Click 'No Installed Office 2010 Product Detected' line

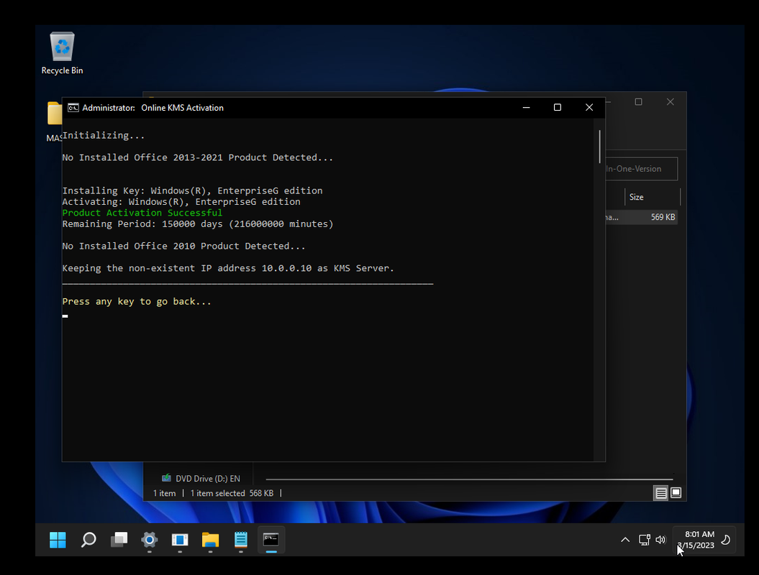(x=183, y=246)
